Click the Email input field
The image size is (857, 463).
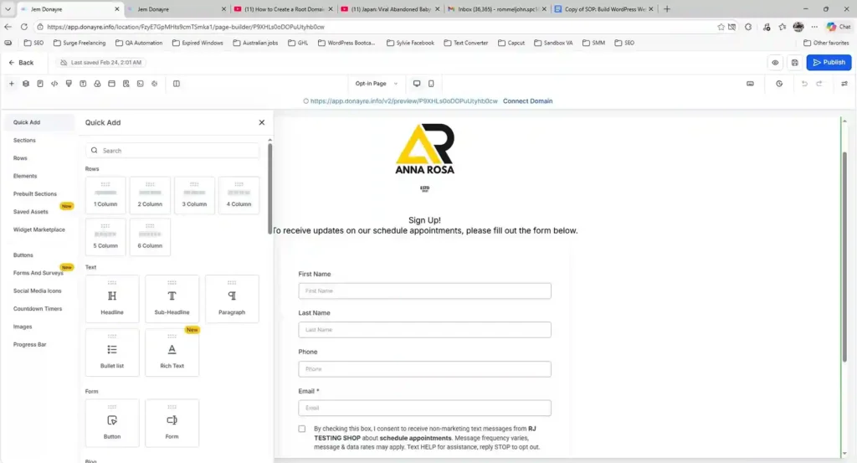pos(424,408)
